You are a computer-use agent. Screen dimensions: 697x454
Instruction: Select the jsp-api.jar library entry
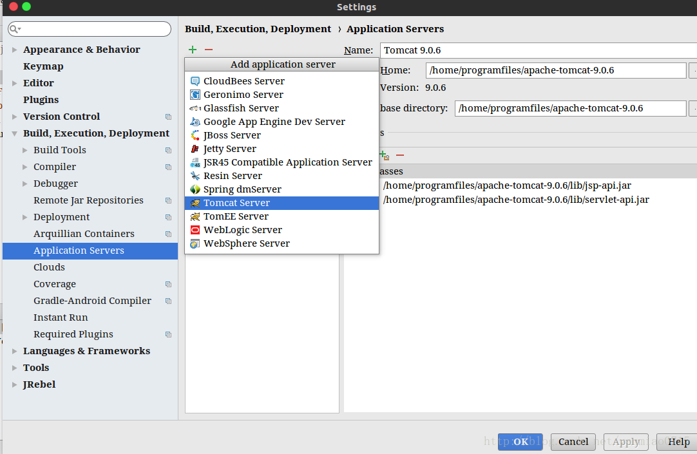(x=507, y=185)
